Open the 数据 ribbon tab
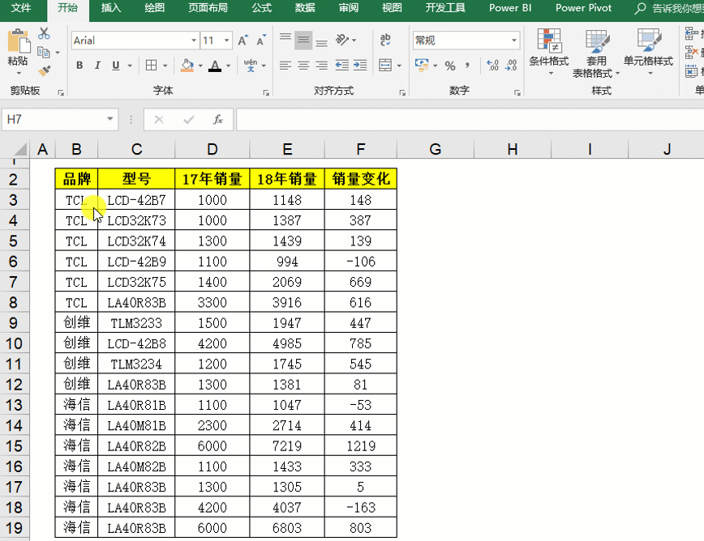Screen dimensions: 704x541 click(x=304, y=8)
